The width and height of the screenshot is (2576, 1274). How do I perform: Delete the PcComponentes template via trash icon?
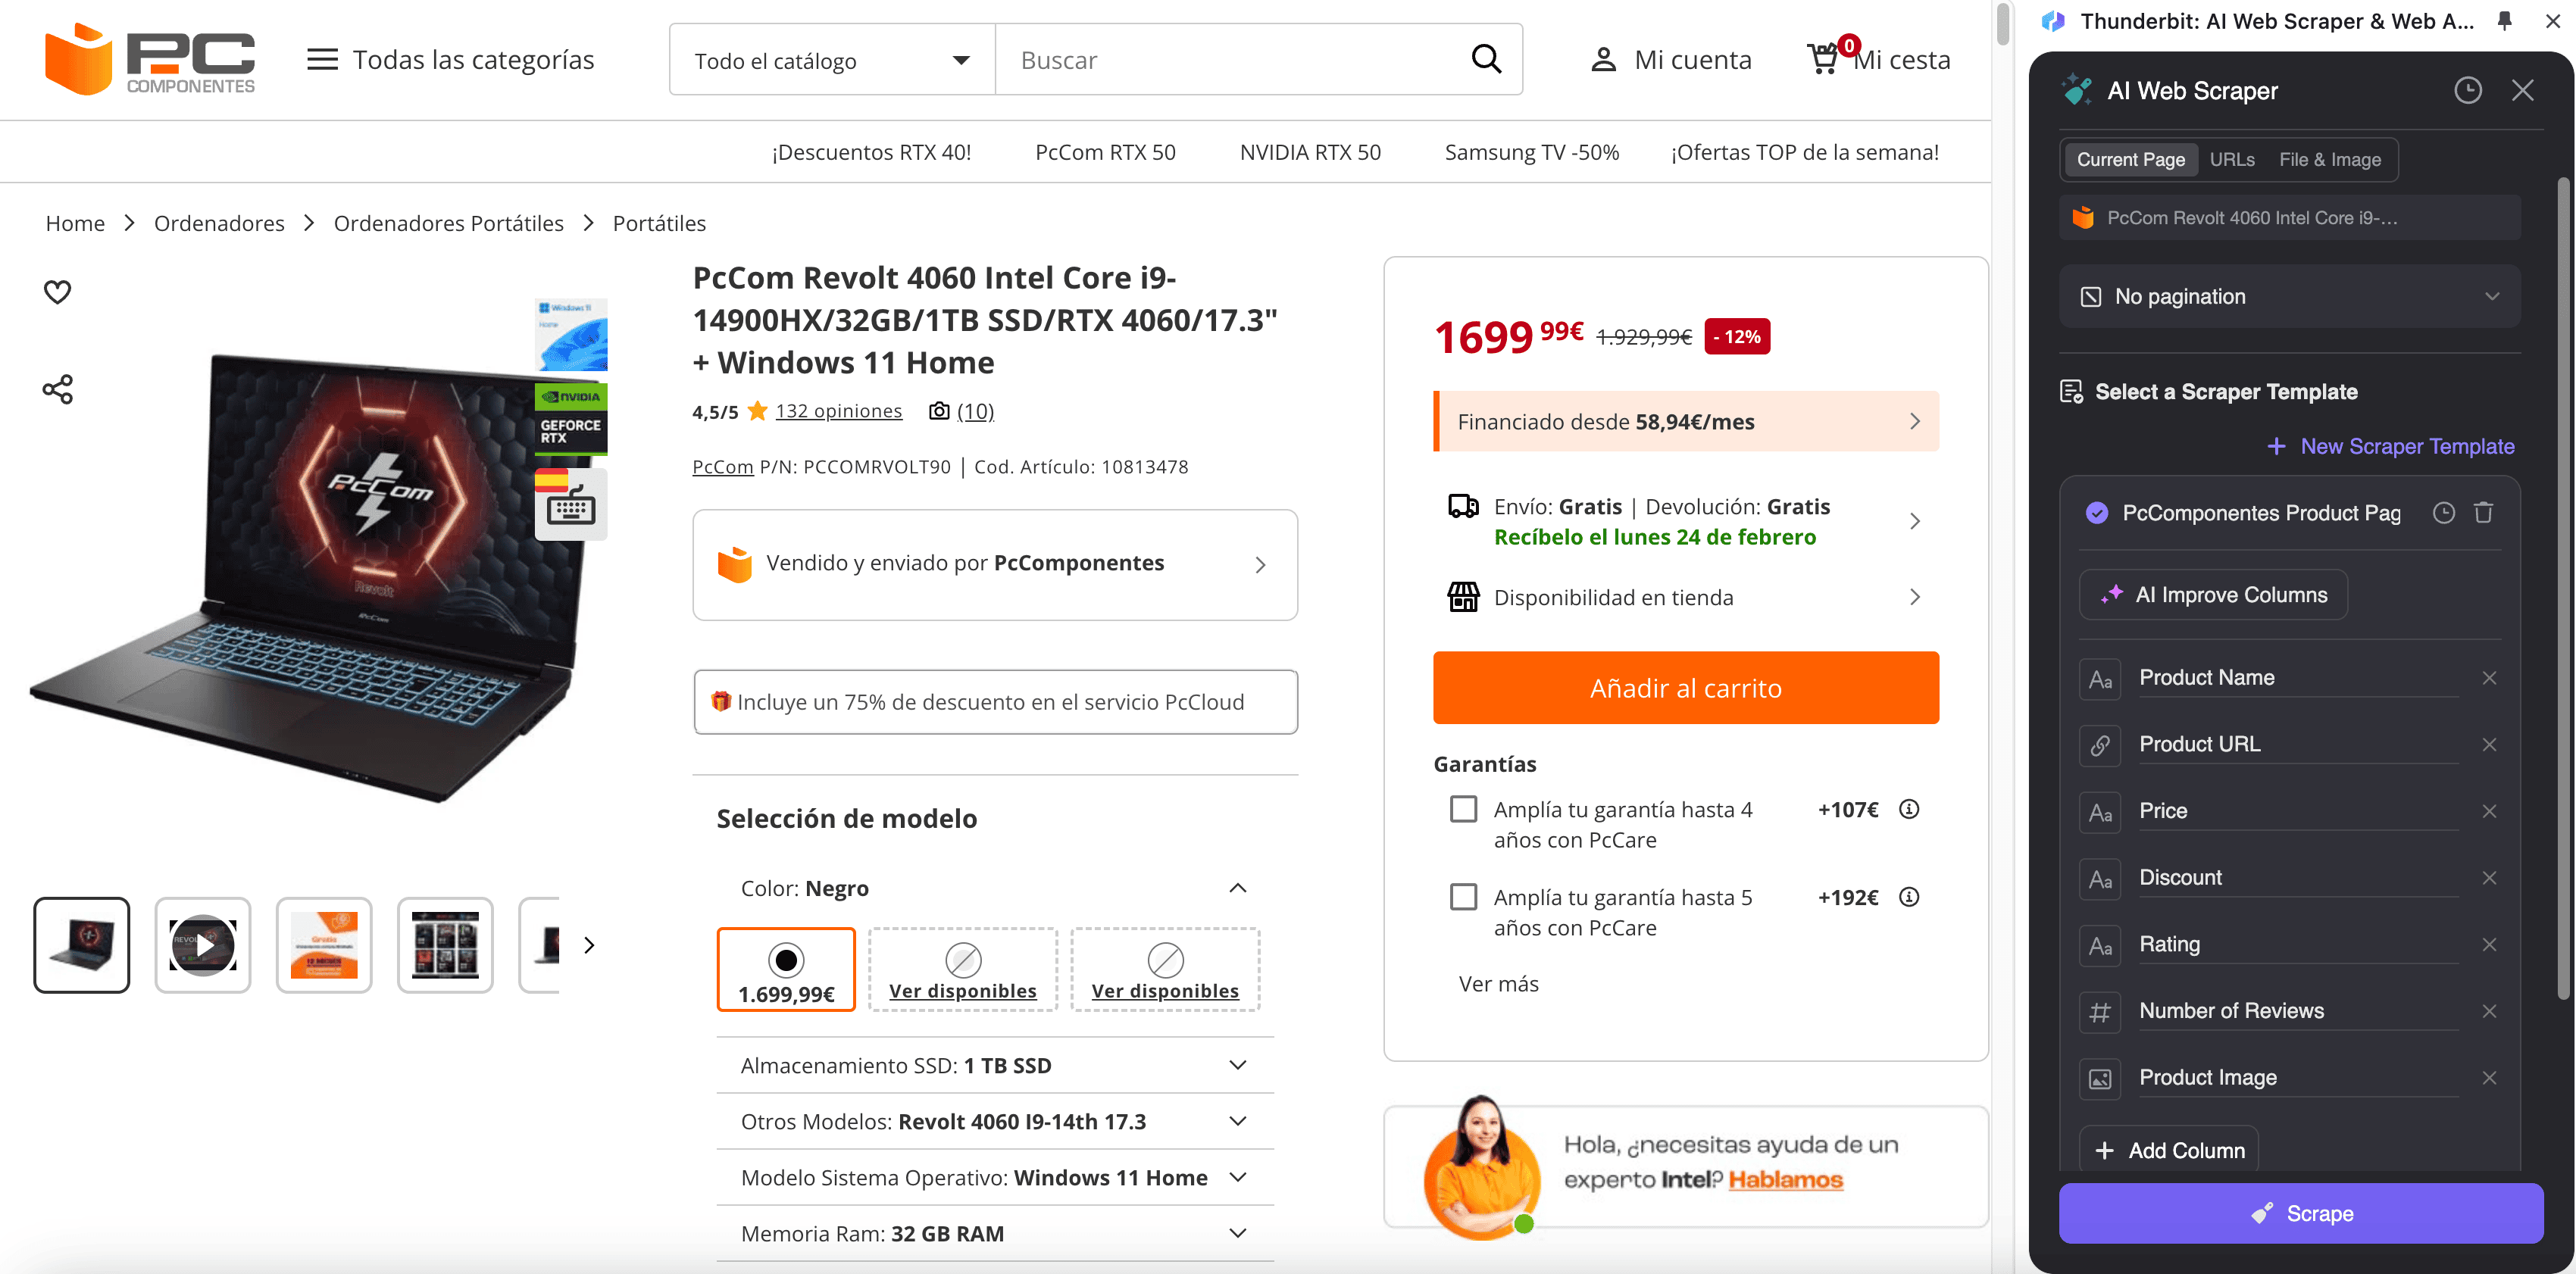point(2483,513)
